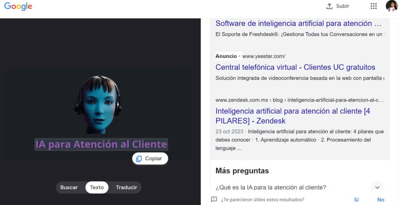Click the www.yeastar.com ad URL
Viewport: 400px width, 205px height.
point(264,56)
